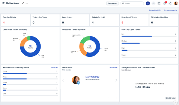Switch to Recent Activity

coord(155,10)
